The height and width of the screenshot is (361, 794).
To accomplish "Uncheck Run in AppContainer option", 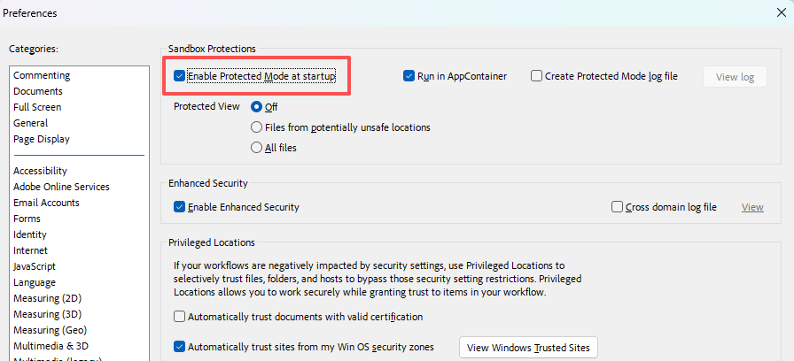I will point(409,76).
